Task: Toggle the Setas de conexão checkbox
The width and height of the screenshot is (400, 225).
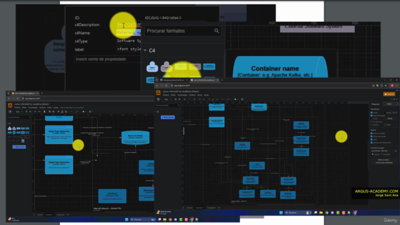Action: coord(371,133)
